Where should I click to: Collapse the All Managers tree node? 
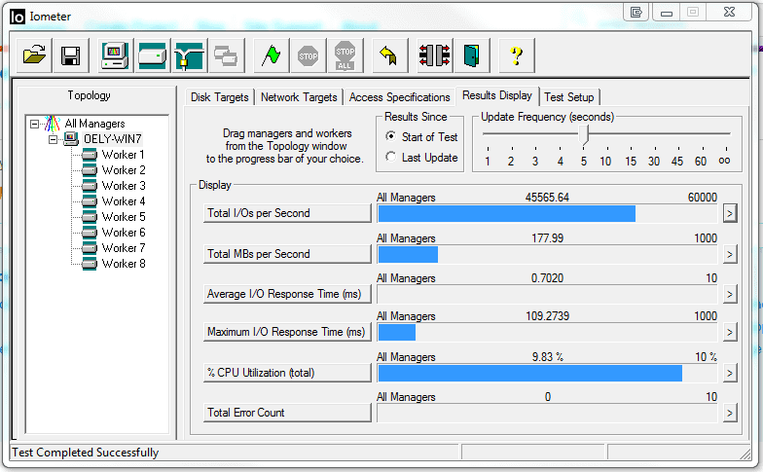tap(35, 125)
